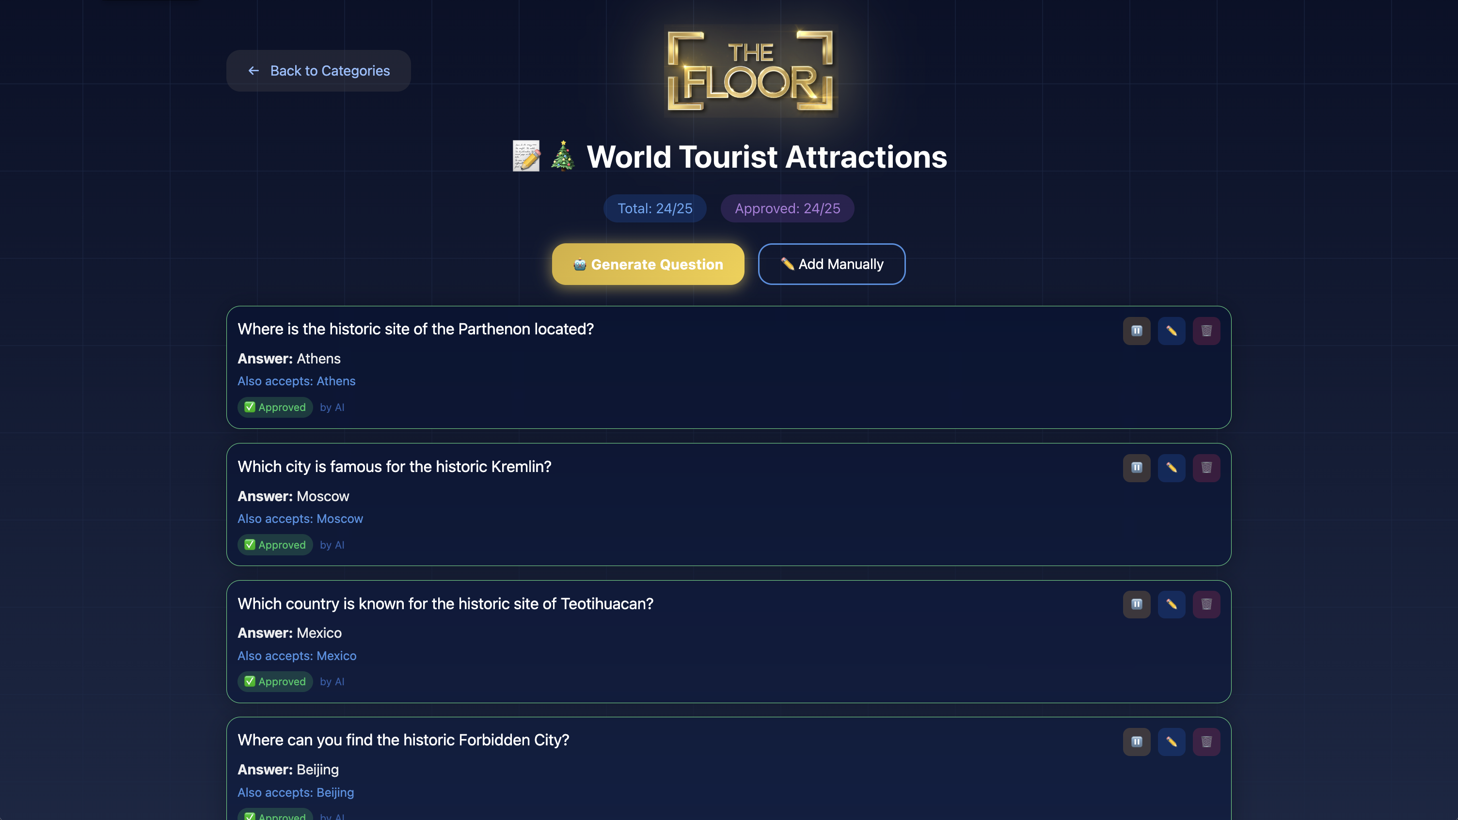Viewport: 1458px width, 820px height.
Task: Delete the Teotihuacan question
Action: click(x=1206, y=604)
